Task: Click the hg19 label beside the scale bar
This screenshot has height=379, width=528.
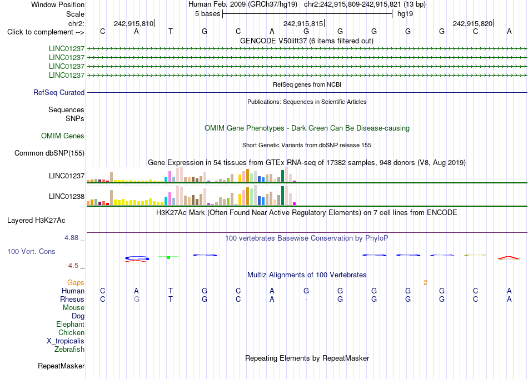Action: (405, 14)
